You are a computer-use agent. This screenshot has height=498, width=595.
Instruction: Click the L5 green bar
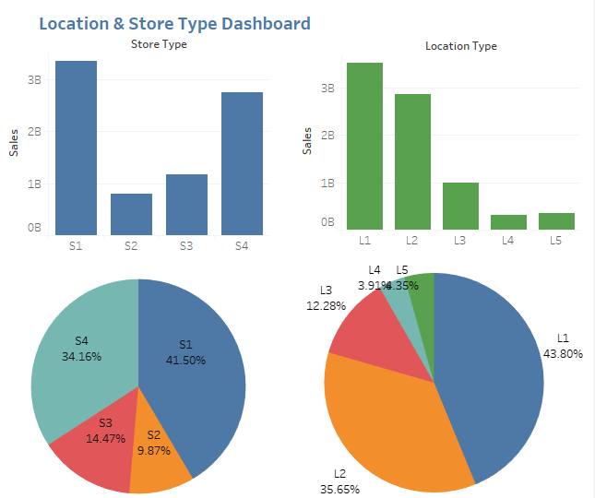556,220
